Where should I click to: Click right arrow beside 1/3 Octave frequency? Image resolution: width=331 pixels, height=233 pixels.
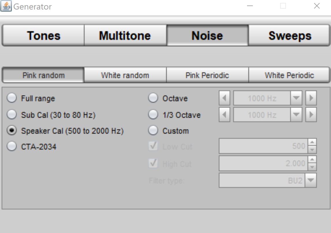click(311, 115)
